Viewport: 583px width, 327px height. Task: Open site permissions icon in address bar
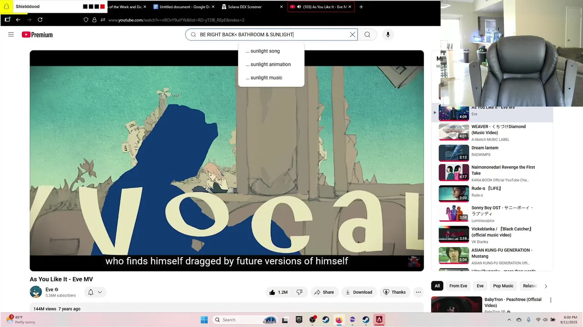tap(103, 20)
